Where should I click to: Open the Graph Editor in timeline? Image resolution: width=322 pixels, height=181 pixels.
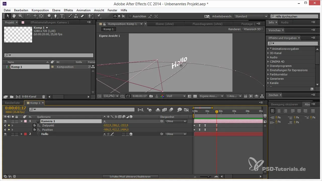(x=186, y=110)
